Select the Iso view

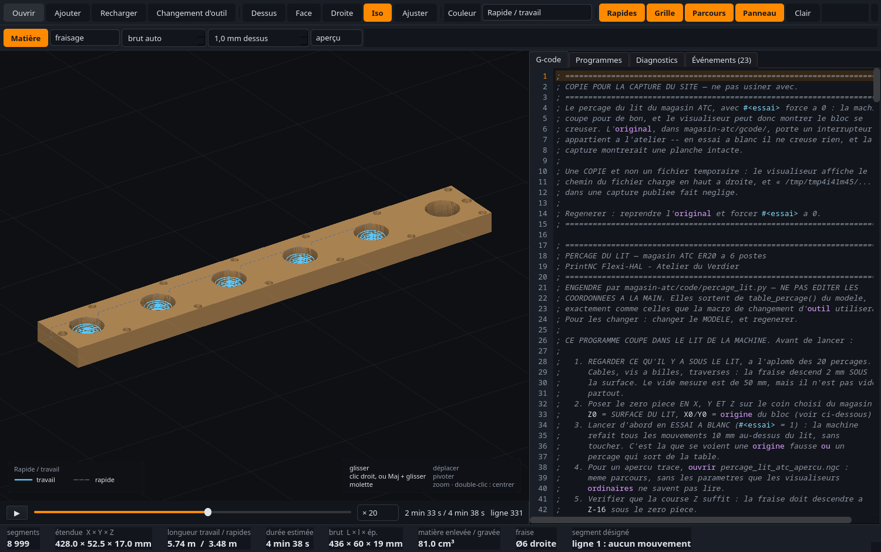click(377, 13)
